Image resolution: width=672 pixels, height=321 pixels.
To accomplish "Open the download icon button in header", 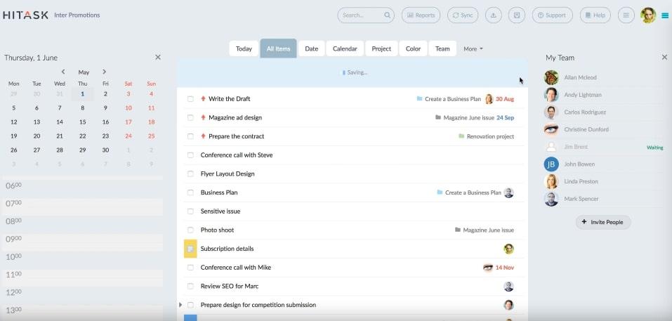I will point(493,15).
